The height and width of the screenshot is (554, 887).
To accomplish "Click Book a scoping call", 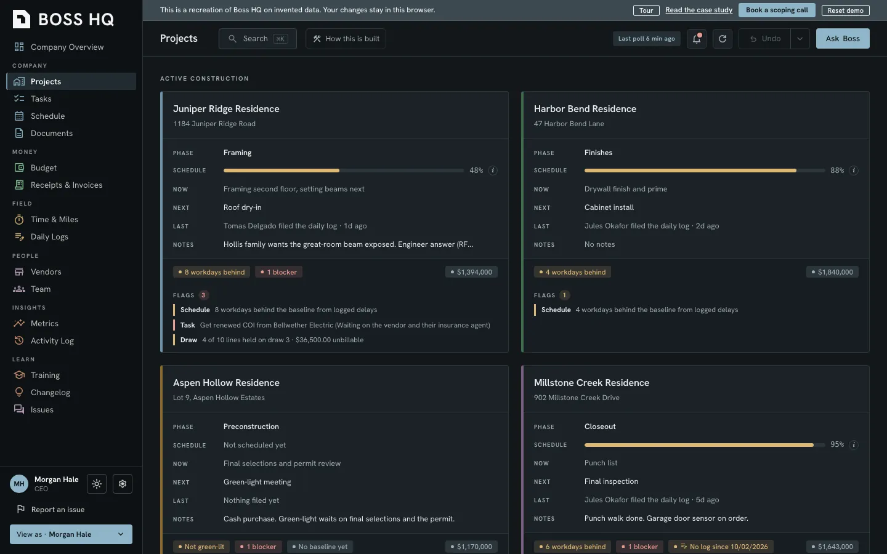I will pyautogui.click(x=777, y=10).
